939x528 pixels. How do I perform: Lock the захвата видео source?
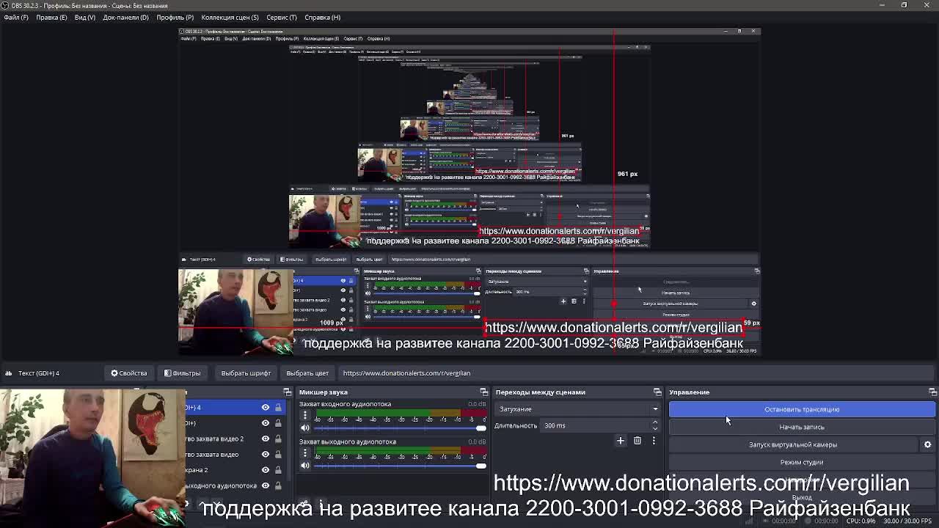click(278, 454)
